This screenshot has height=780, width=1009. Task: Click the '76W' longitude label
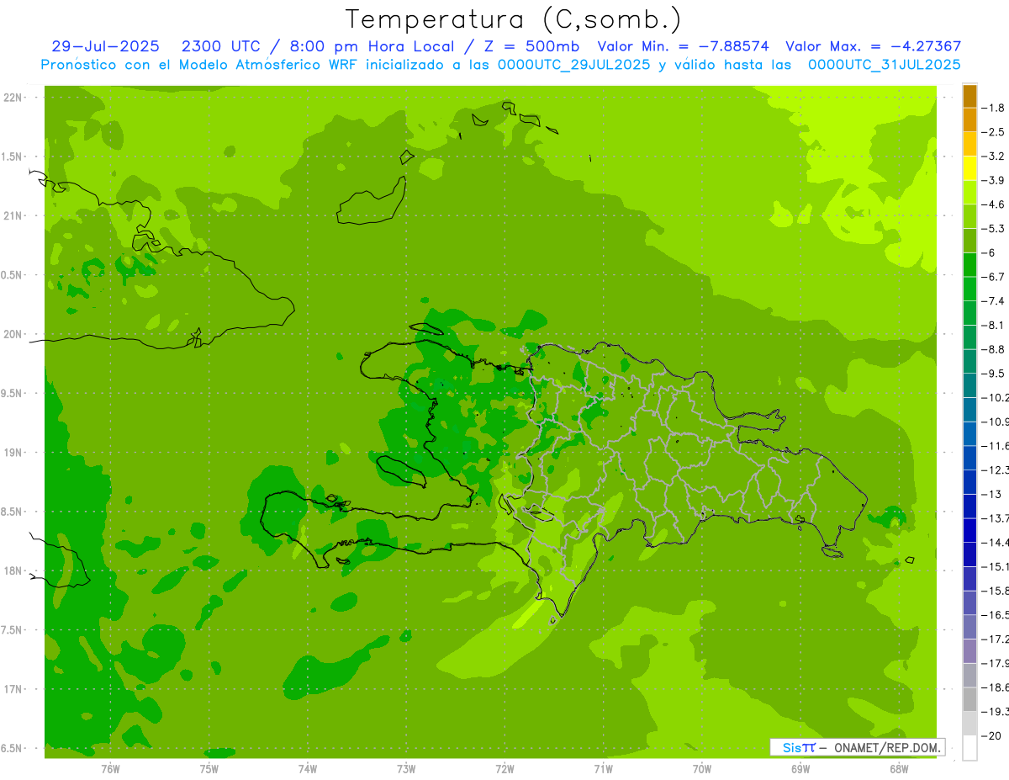point(110,768)
